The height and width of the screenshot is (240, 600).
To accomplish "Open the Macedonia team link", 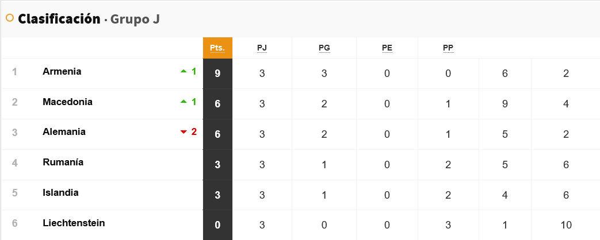I will 67,102.
